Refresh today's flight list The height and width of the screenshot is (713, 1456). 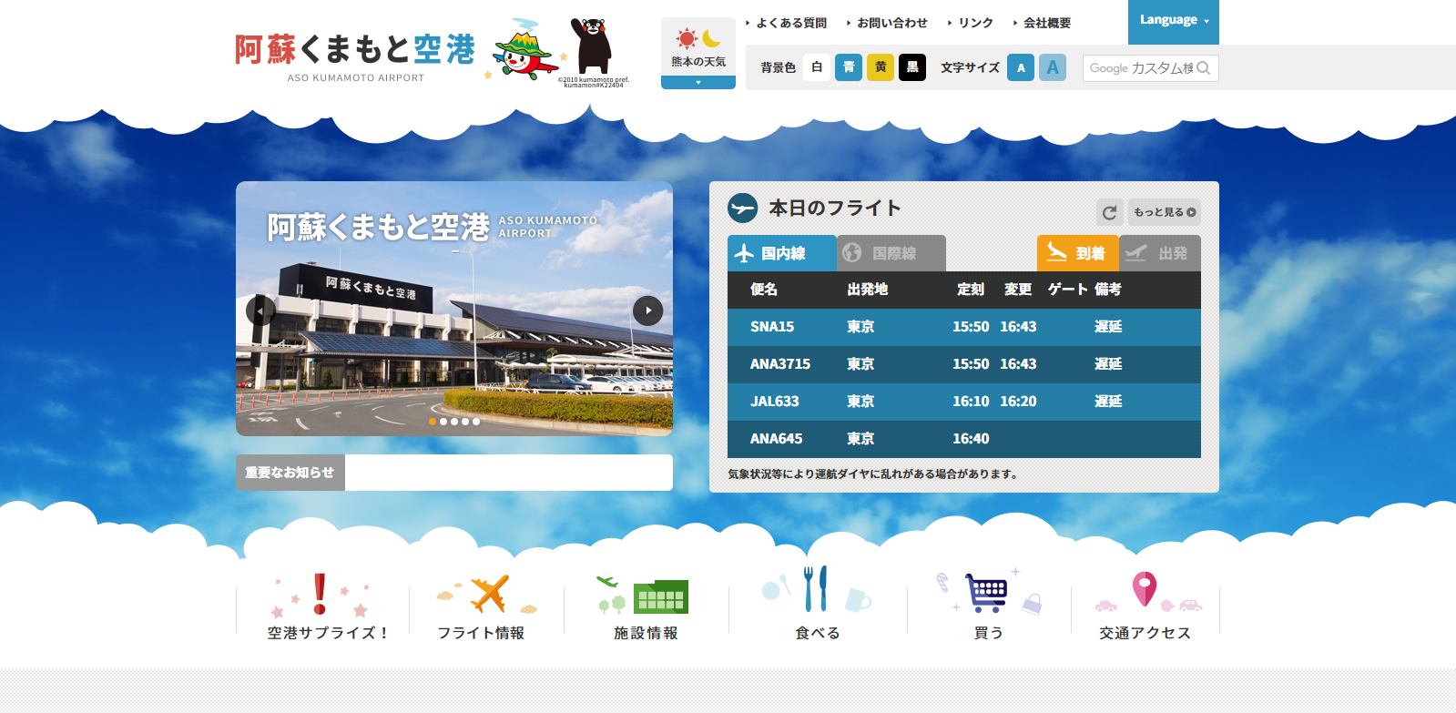click(1109, 212)
